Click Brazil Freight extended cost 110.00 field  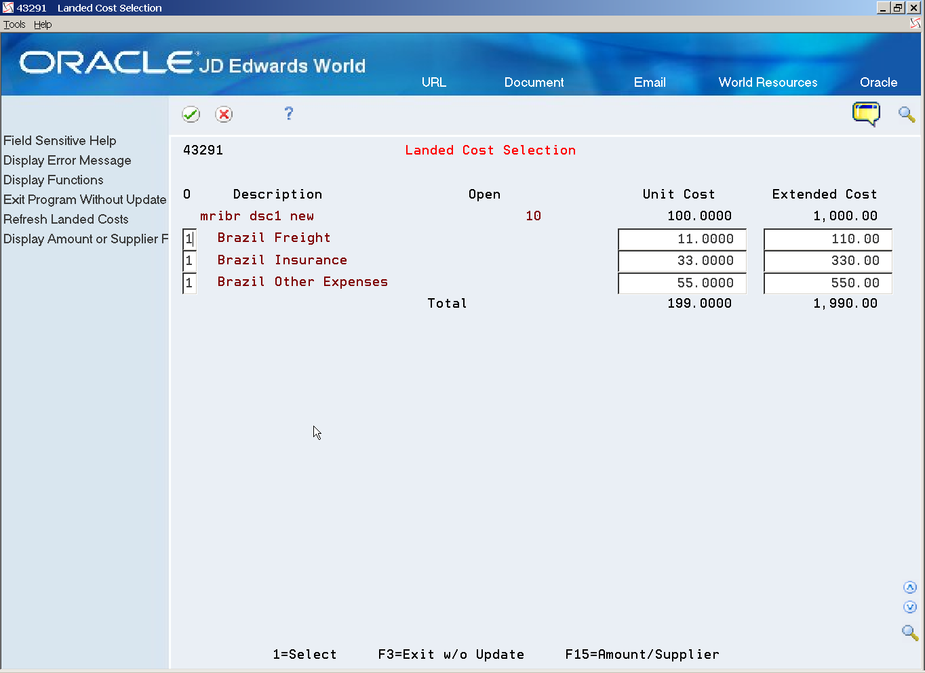pos(828,239)
